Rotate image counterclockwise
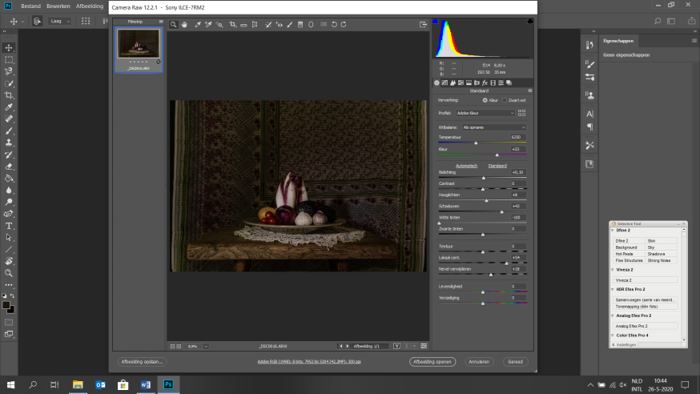The image size is (700, 394). coord(333,25)
